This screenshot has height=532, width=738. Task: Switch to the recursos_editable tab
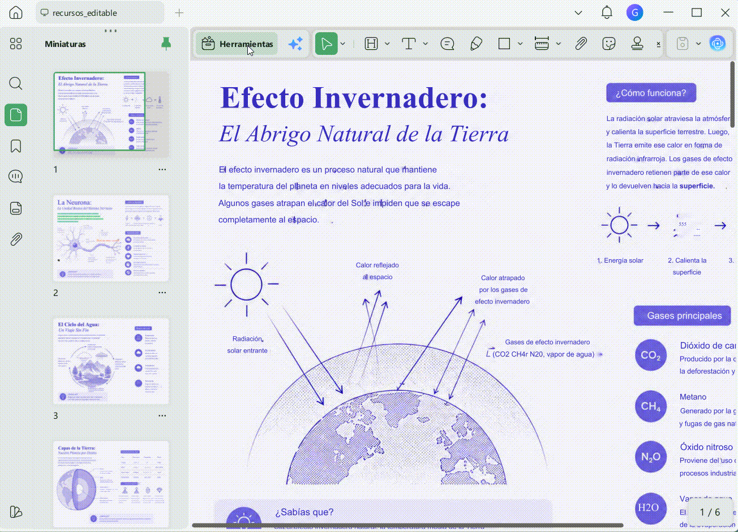(99, 12)
